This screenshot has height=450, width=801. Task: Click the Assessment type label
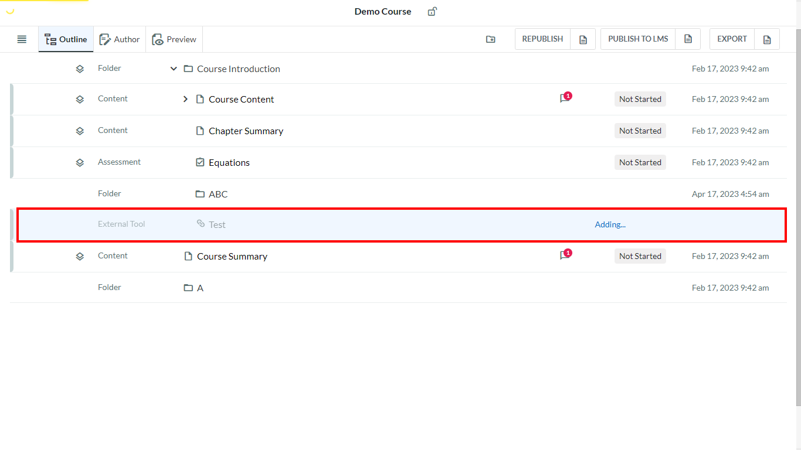119,162
